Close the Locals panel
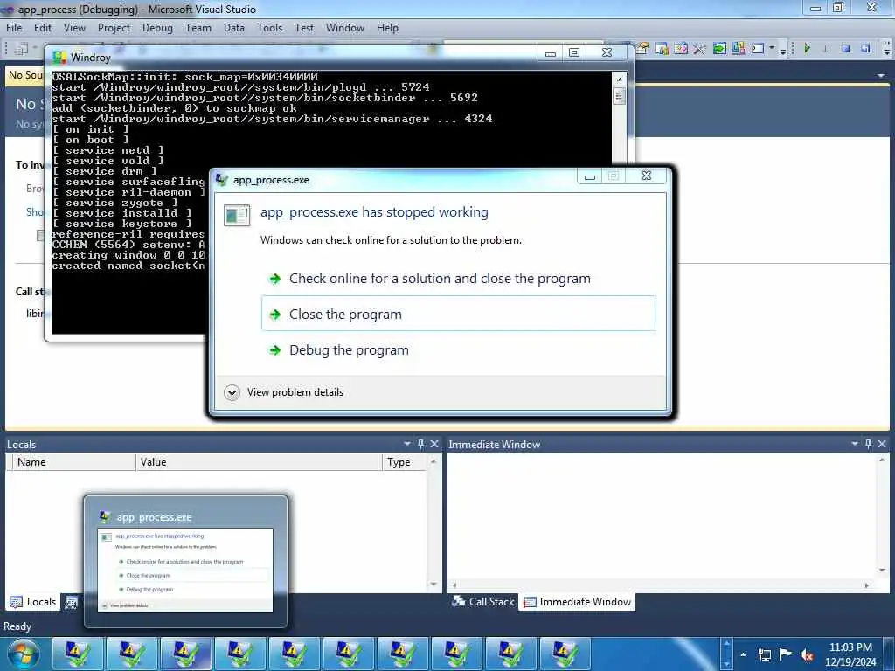The image size is (895, 671). tap(434, 443)
